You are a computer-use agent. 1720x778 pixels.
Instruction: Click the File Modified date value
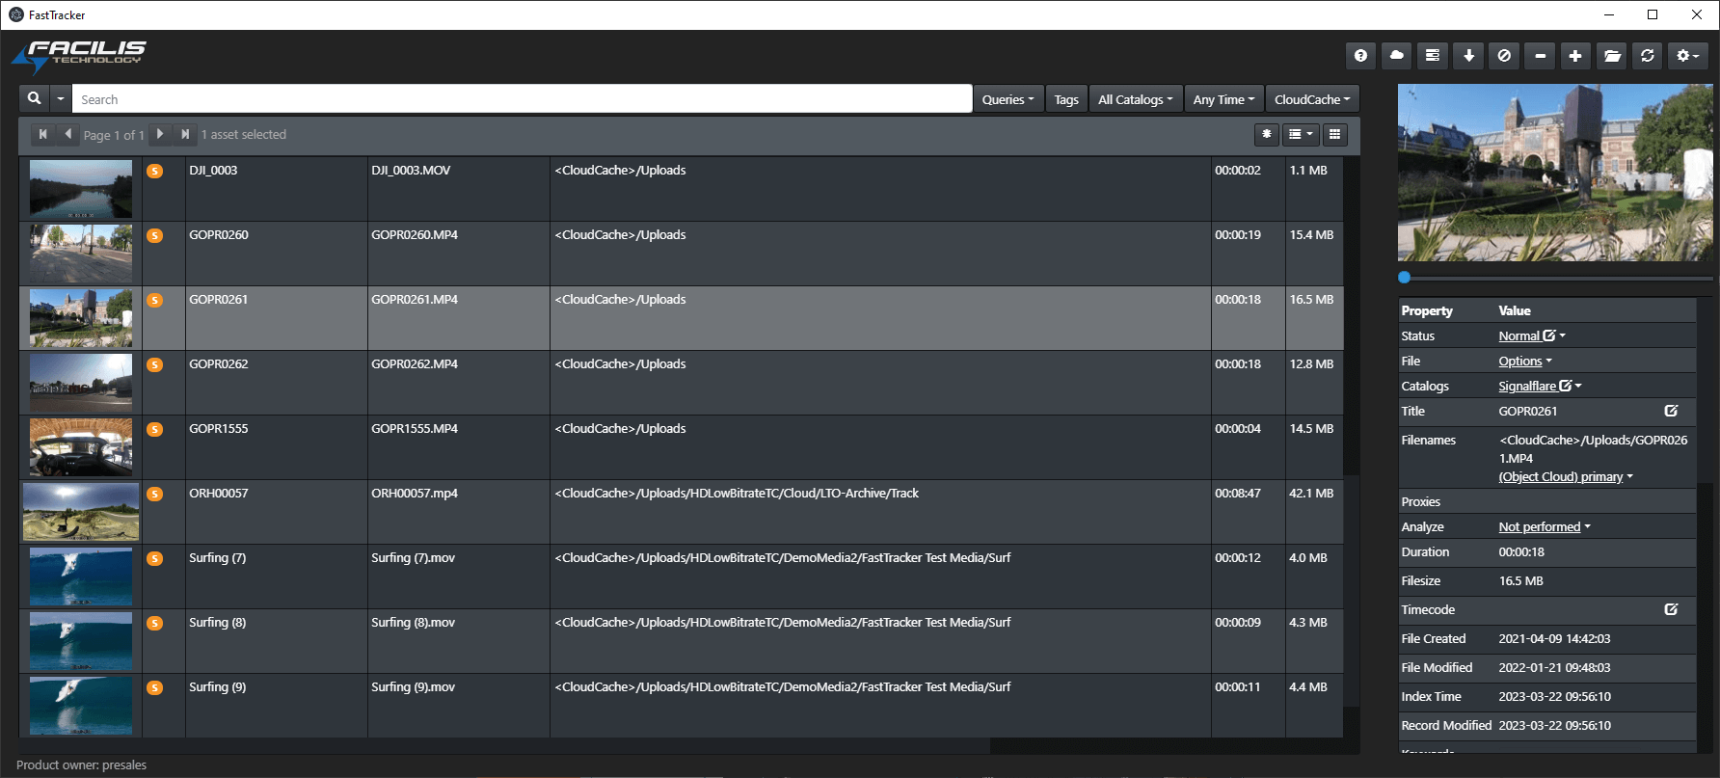1554,667
